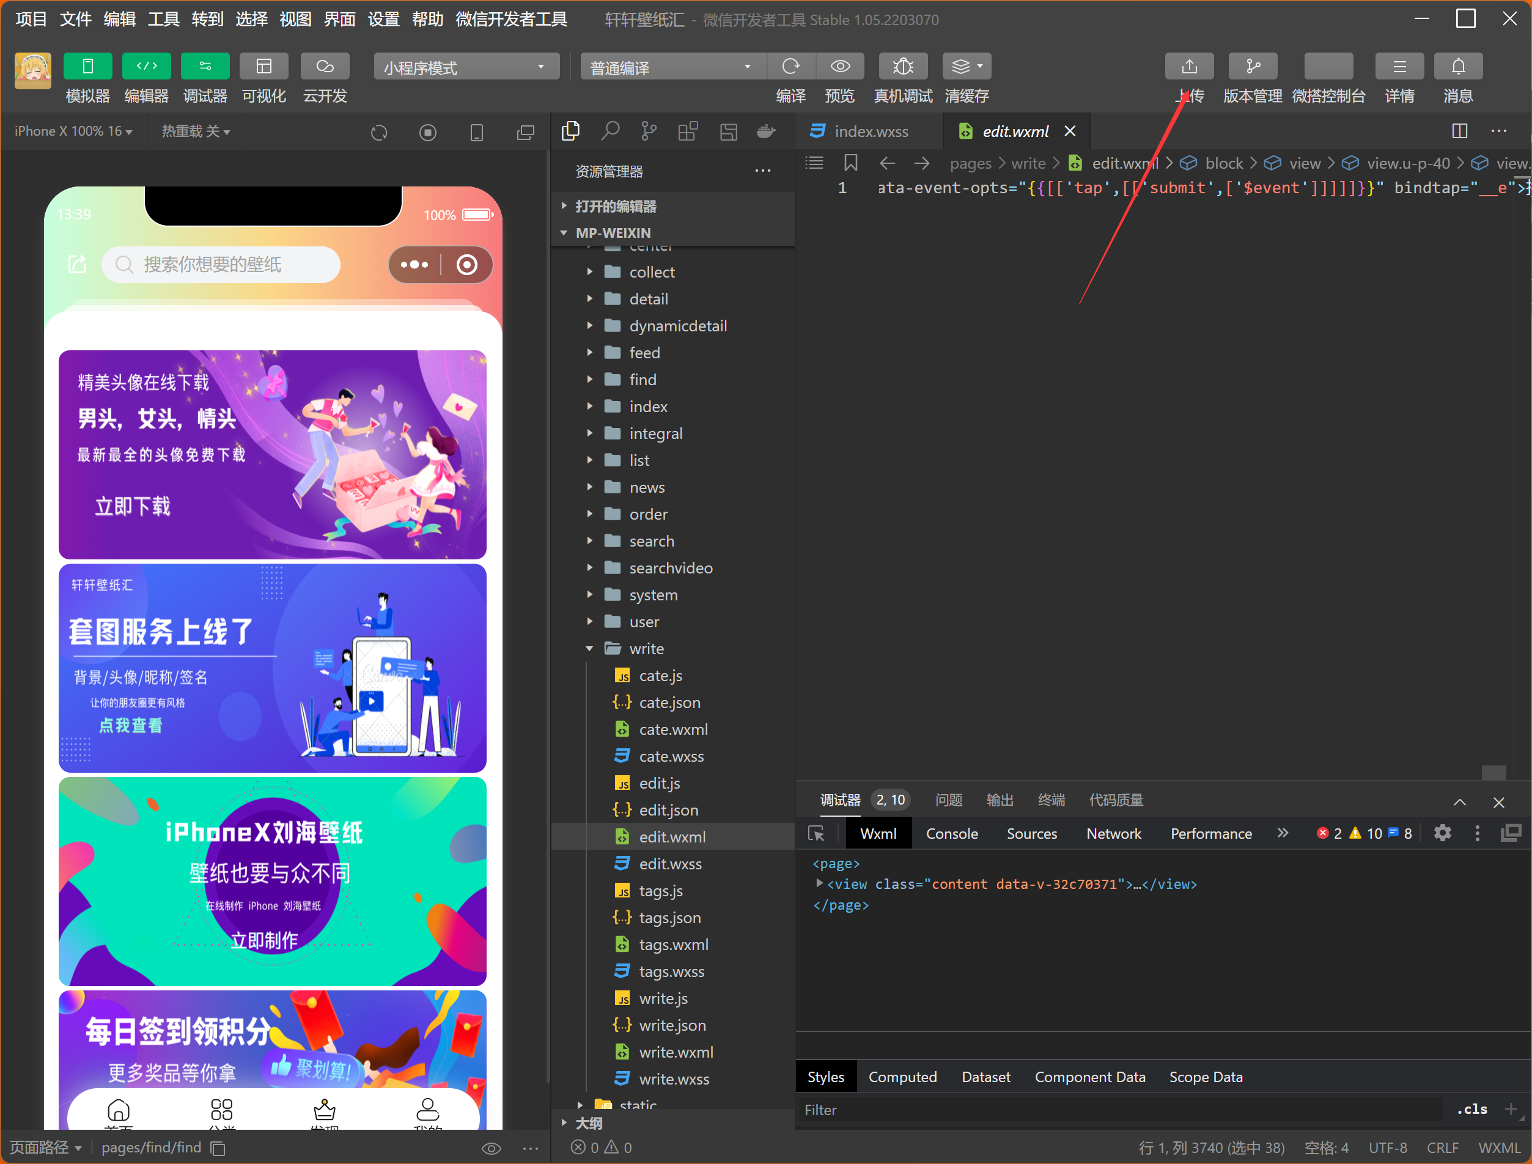The height and width of the screenshot is (1164, 1532).
Task: Open the tags.json file
Action: tap(674, 918)
